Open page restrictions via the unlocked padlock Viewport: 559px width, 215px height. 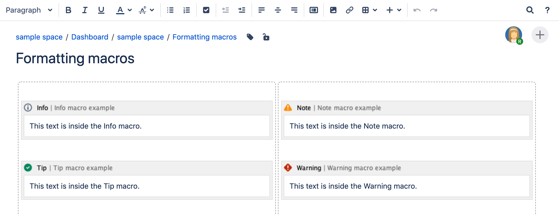[x=266, y=37]
